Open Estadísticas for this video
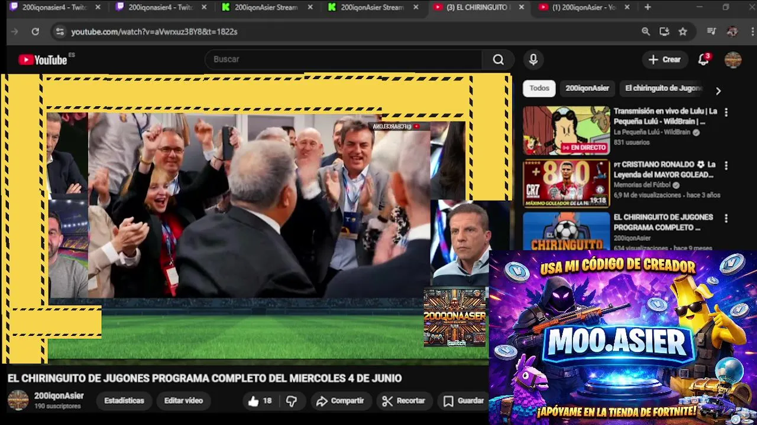This screenshot has width=757, height=425. (x=124, y=401)
